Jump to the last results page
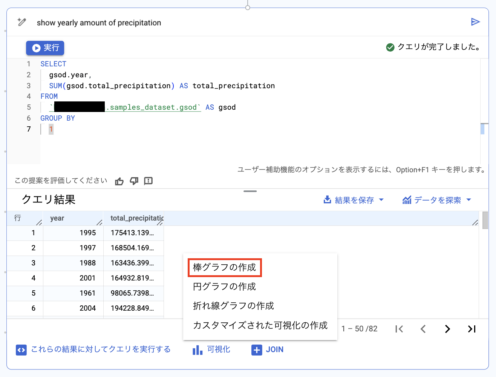 point(472,329)
